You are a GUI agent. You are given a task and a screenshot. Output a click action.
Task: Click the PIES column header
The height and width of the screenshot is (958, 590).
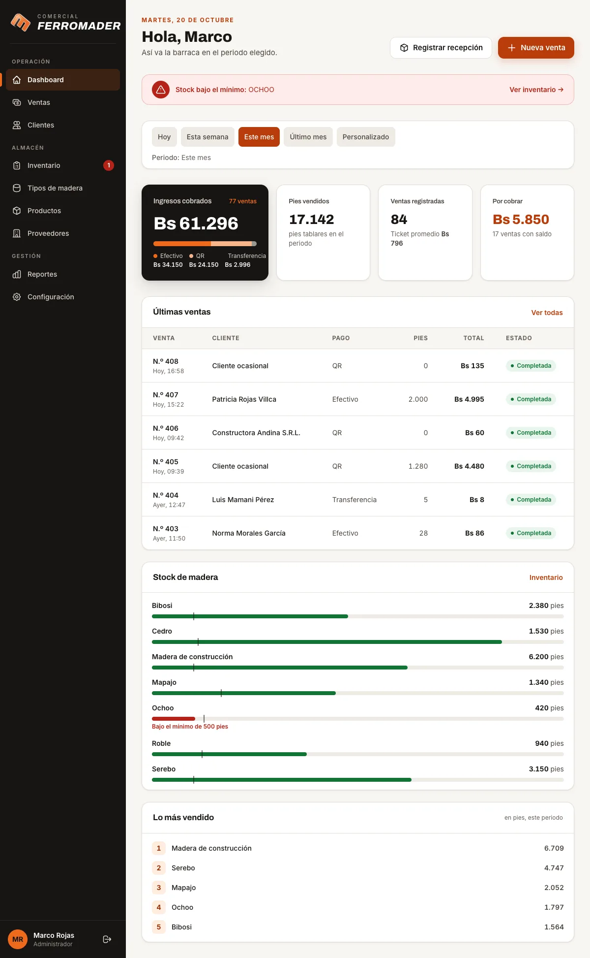click(420, 338)
